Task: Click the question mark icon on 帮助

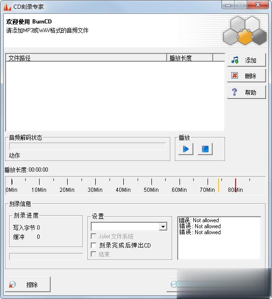Action: (x=235, y=92)
